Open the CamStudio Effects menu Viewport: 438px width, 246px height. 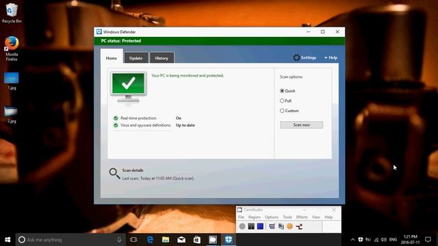pyautogui.click(x=302, y=217)
